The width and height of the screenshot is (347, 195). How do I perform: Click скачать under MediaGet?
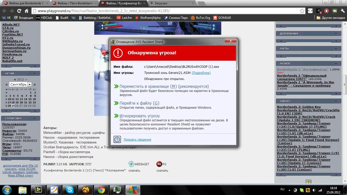pos(134,171)
